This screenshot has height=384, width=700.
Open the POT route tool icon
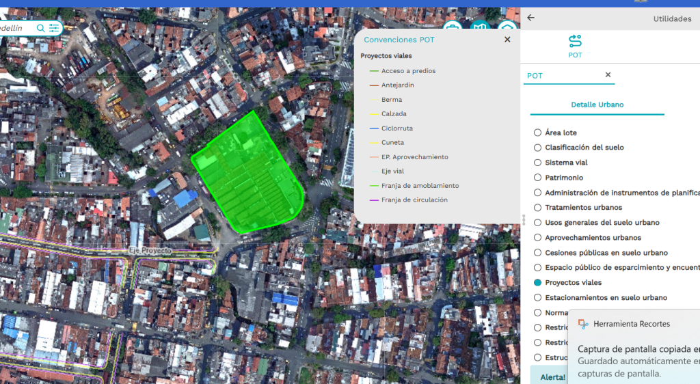[x=575, y=41]
